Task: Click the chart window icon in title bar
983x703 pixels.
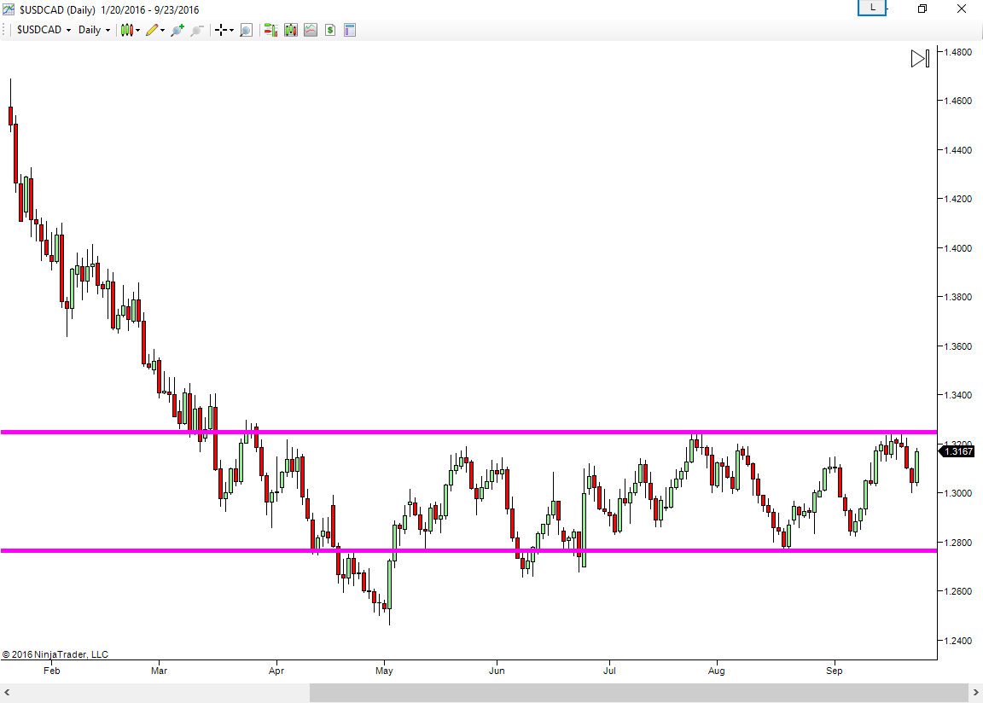Action: pos(9,9)
